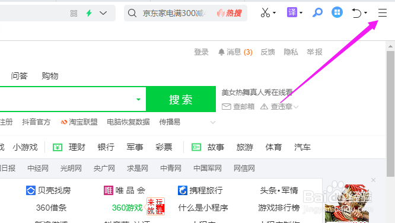The width and height of the screenshot is (395, 223).
Task: Click the green lightning speed mode icon
Action: pos(89,13)
